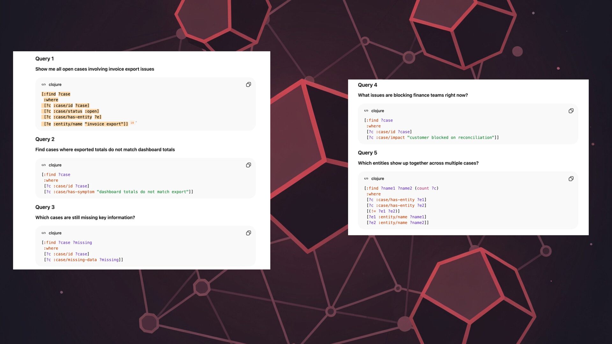Click the code icon in Query 1's block
The image size is (612, 344).
point(44,84)
